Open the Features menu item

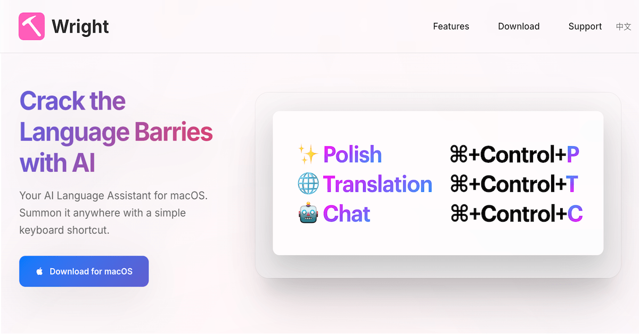coord(451,26)
